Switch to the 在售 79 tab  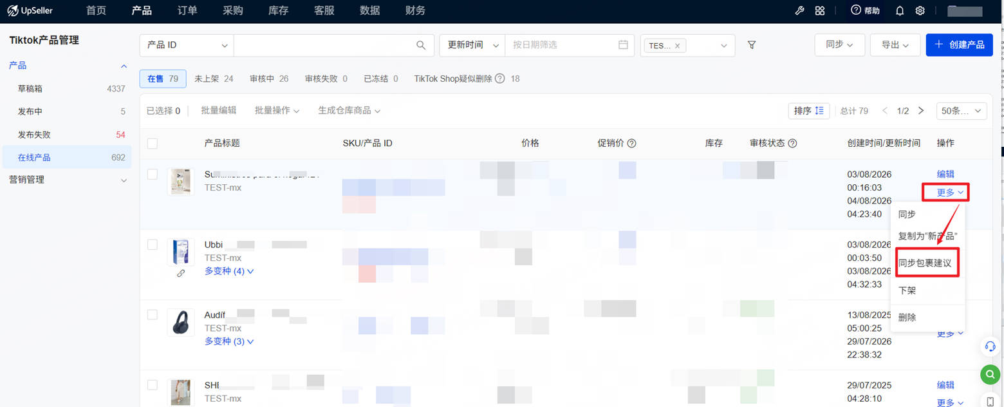click(x=163, y=79)
